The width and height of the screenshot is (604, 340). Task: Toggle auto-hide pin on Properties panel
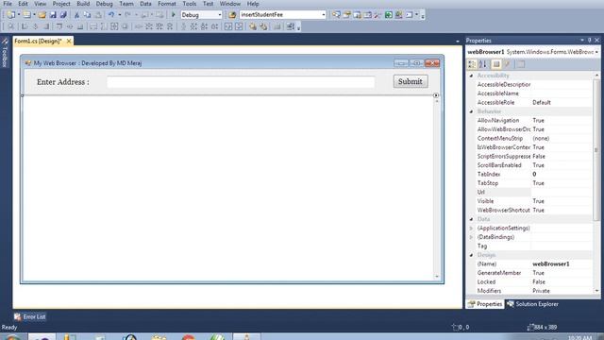(x=589, y=40)
